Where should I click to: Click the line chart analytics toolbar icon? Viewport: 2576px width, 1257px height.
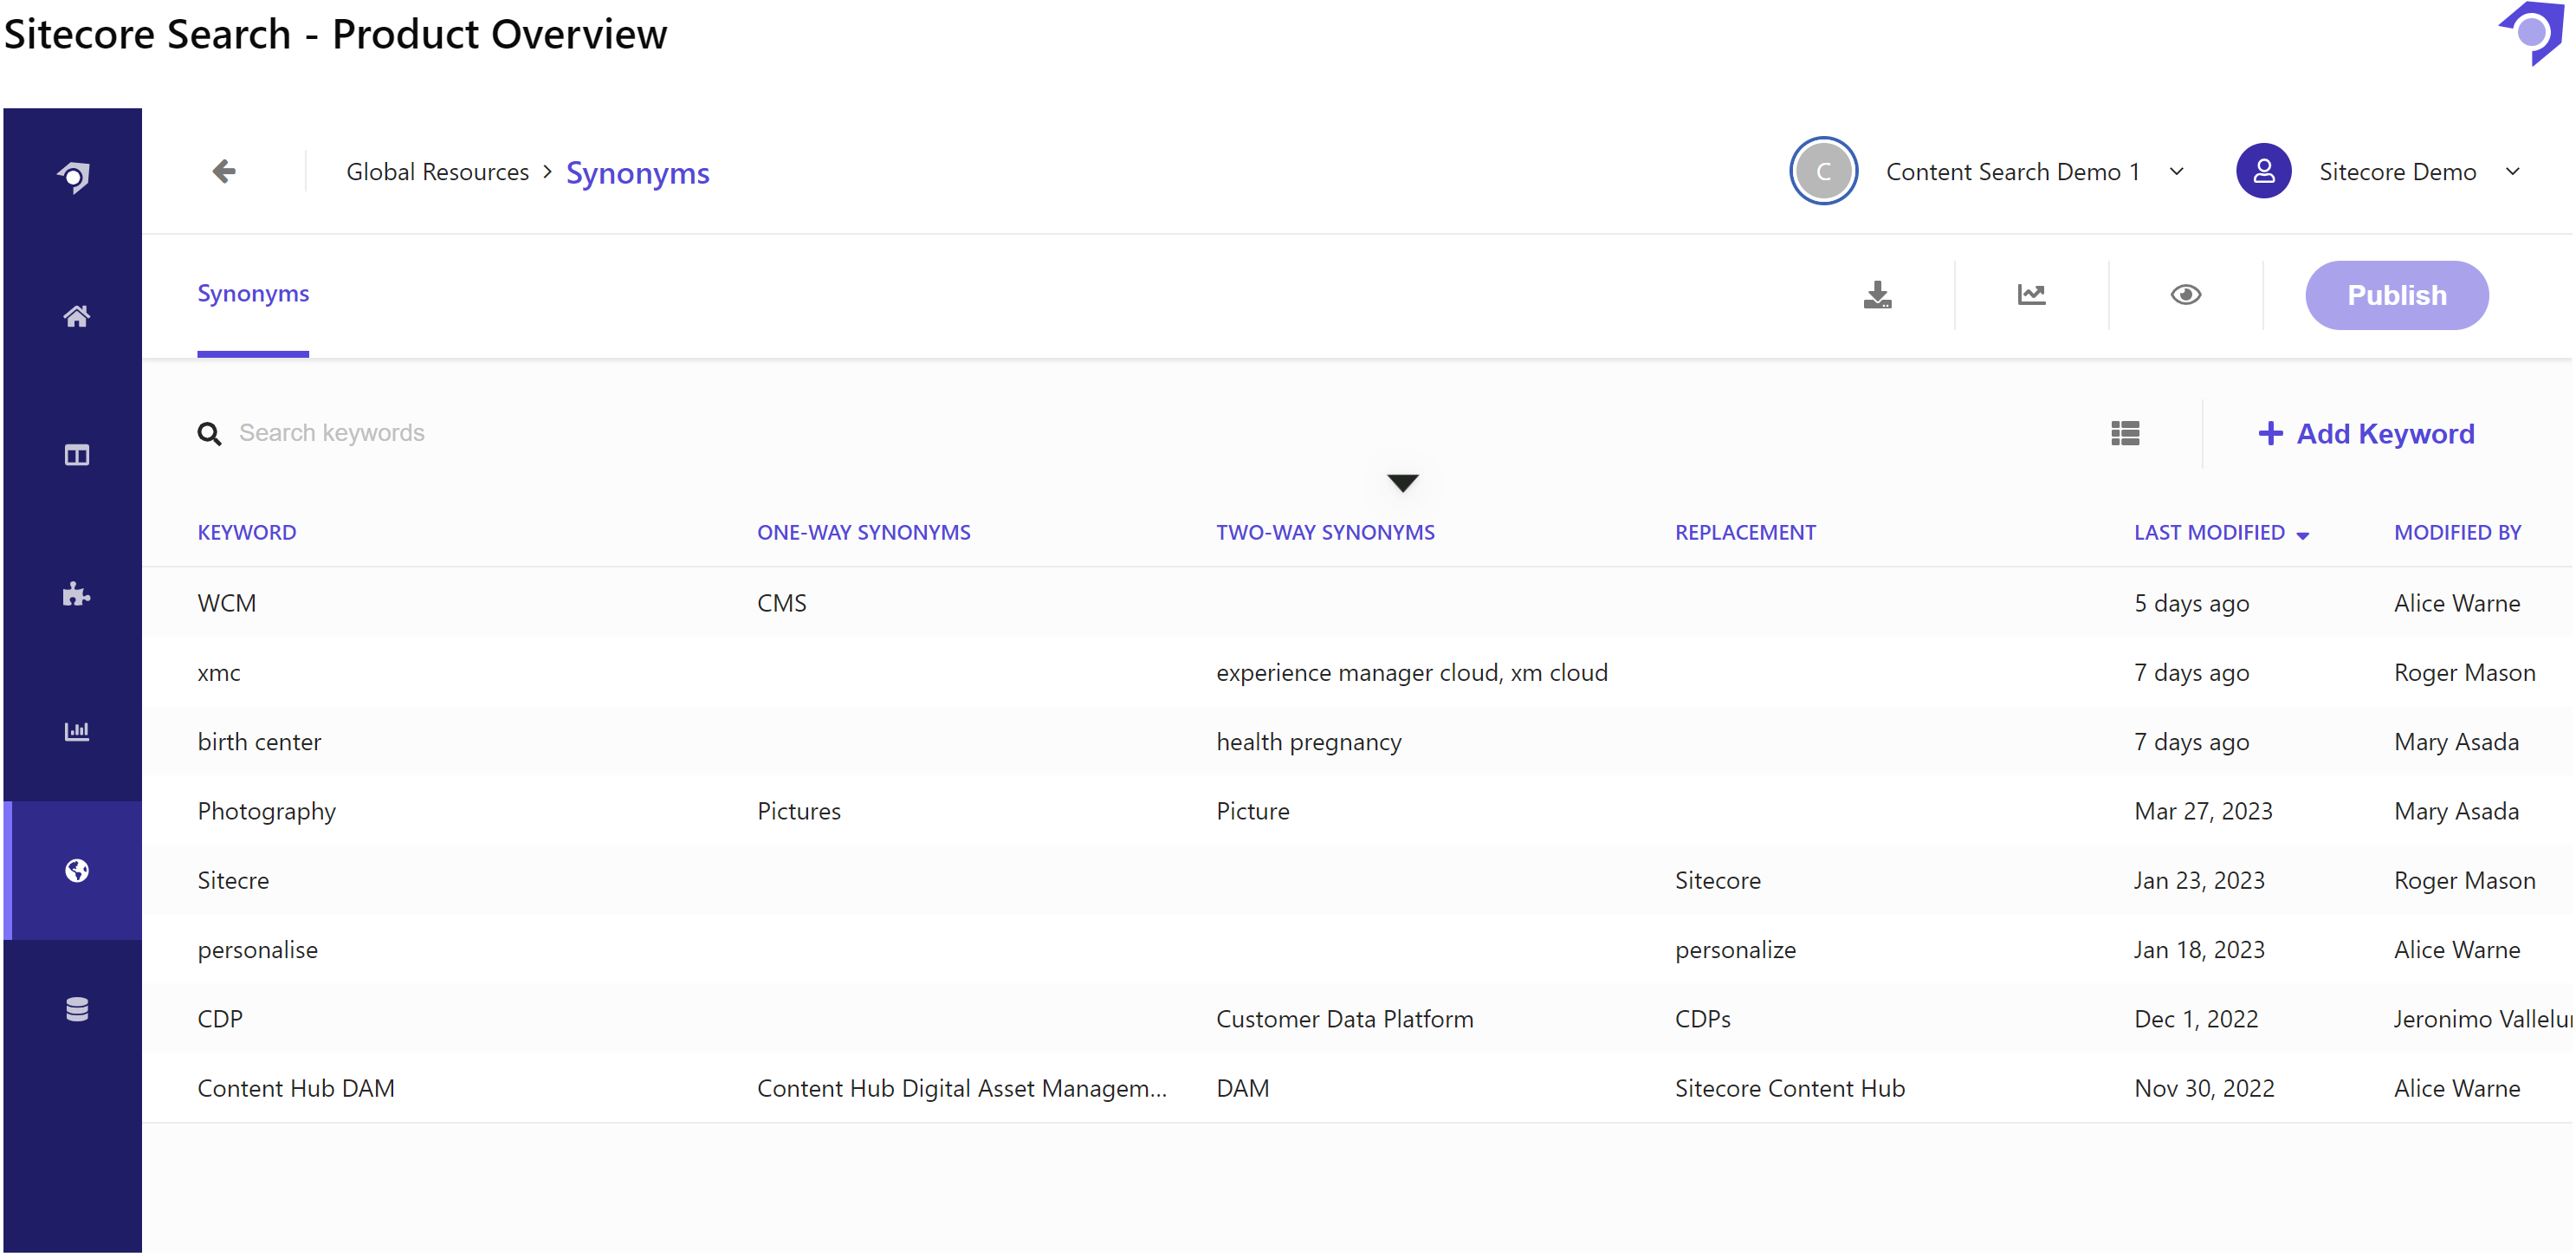(2031, 295)
